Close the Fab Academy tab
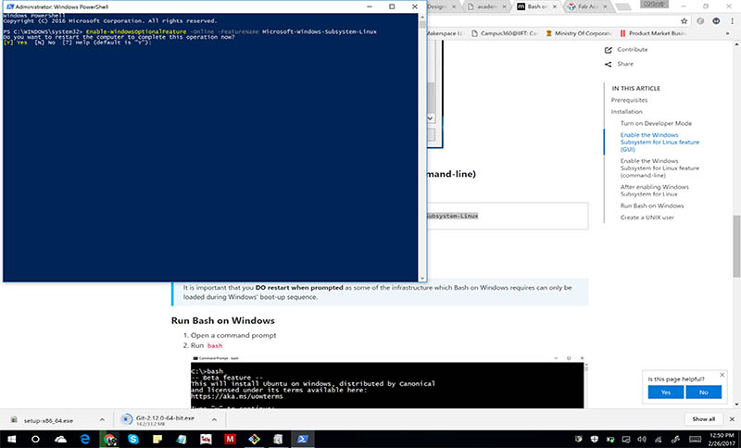Image resolution: width=741 pixels, height=448 pixels. pyautogui.click(x=605, y=6)
